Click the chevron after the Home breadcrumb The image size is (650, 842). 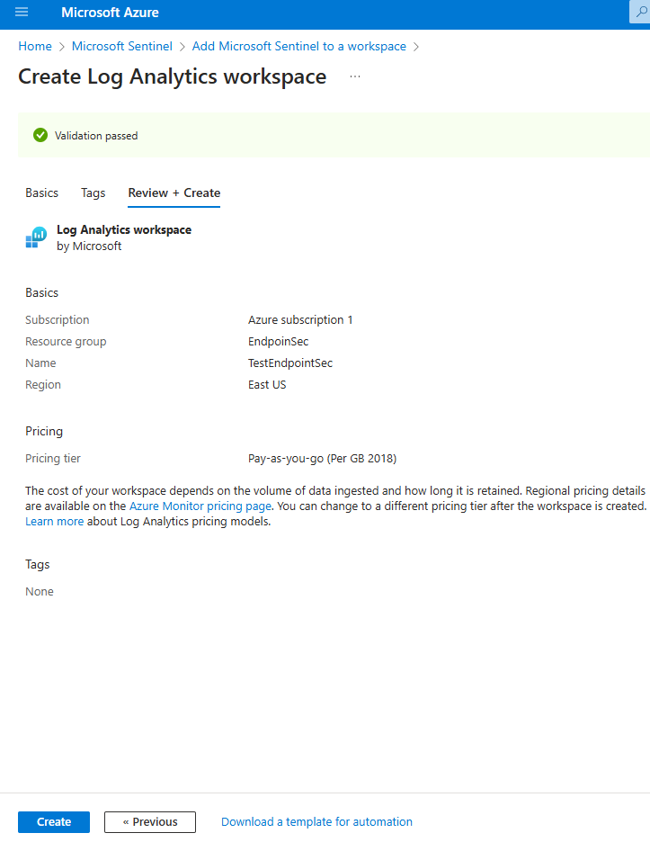tap(62, 47)
